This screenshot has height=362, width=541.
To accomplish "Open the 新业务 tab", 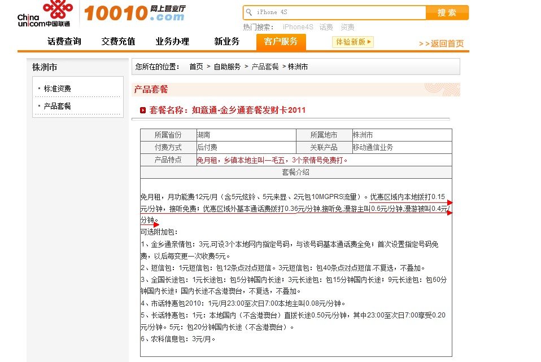I will 226,42.
